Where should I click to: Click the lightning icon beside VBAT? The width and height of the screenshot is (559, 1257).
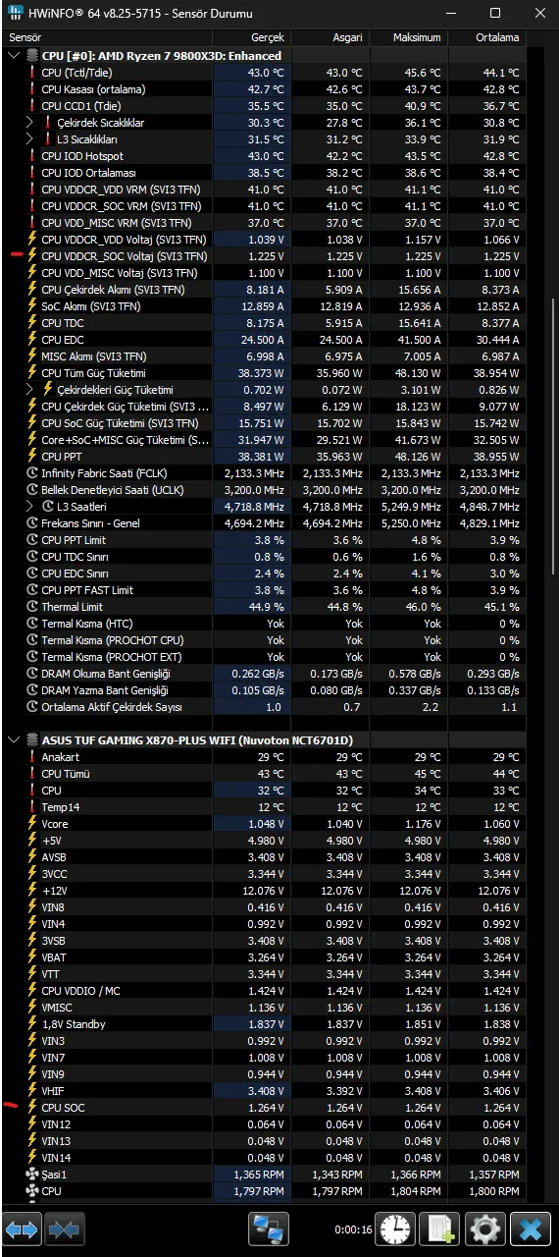(x=31, y=957)
